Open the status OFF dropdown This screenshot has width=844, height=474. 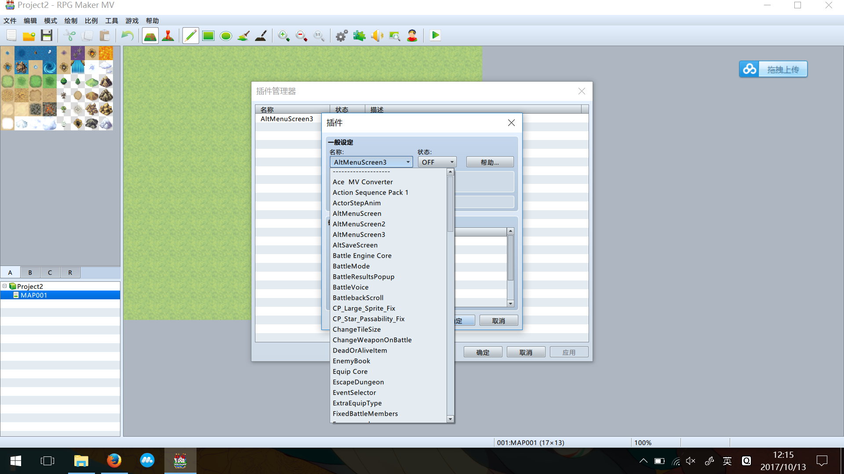[x=437, y=162]
